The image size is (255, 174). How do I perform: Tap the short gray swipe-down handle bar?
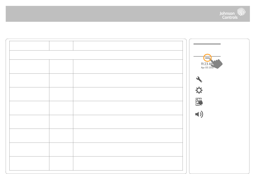(x=208, y=58)
